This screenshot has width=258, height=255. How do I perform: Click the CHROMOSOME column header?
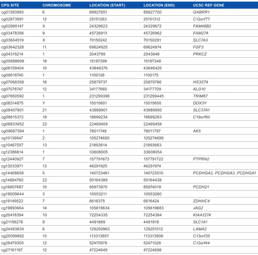coord(57,5)
